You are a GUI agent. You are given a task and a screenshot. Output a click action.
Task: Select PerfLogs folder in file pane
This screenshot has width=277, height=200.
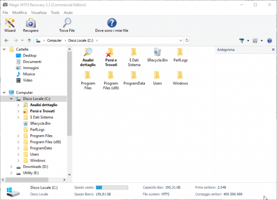tap(181, 55)
